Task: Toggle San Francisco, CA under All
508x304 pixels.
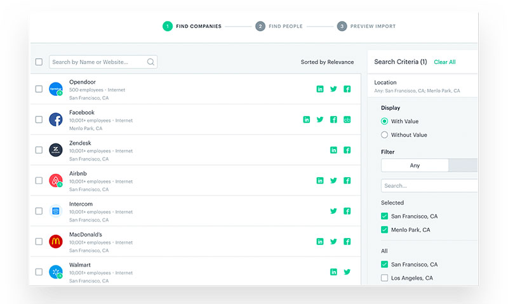Action: (384, 264)
